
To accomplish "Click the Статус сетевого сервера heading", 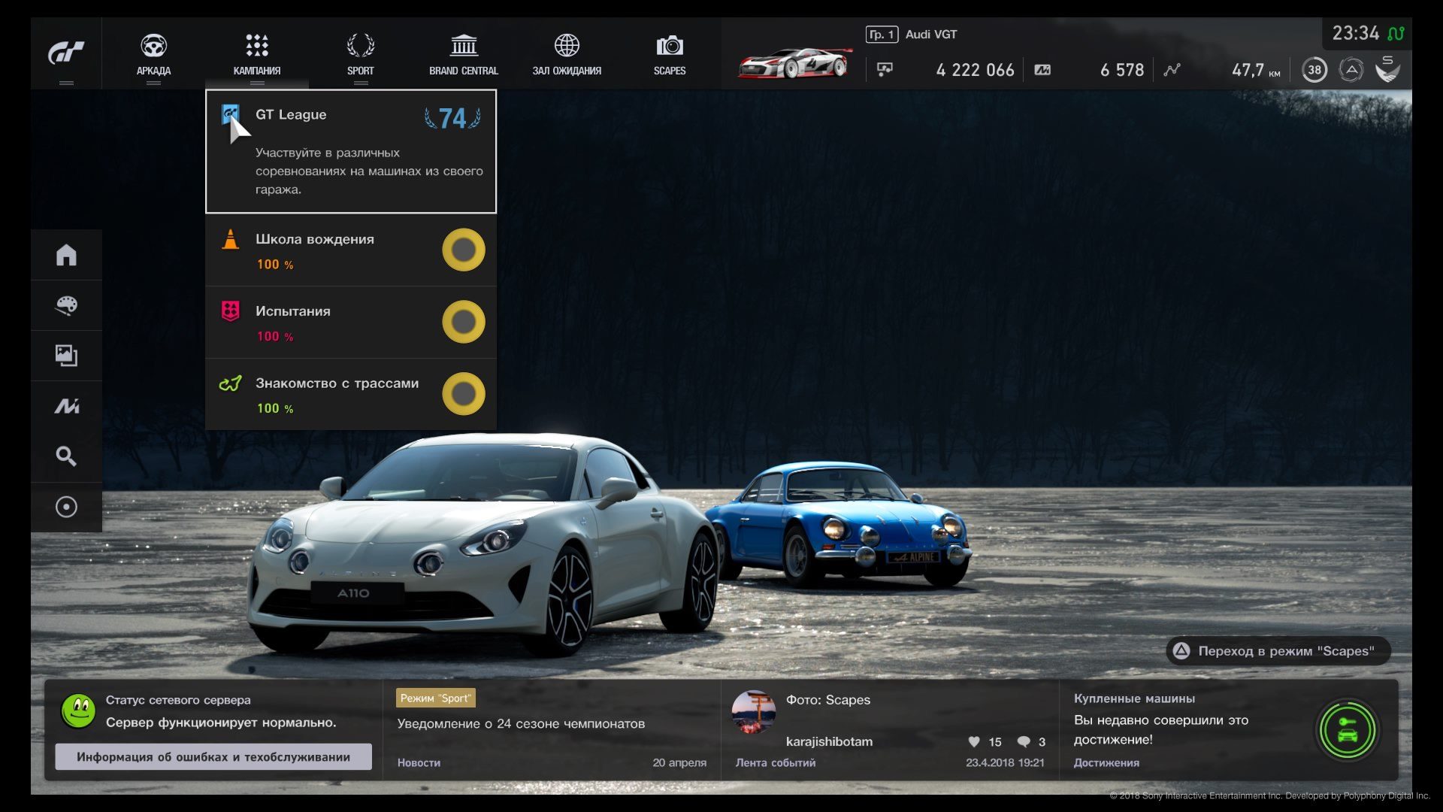I will (x=178, y=700).
